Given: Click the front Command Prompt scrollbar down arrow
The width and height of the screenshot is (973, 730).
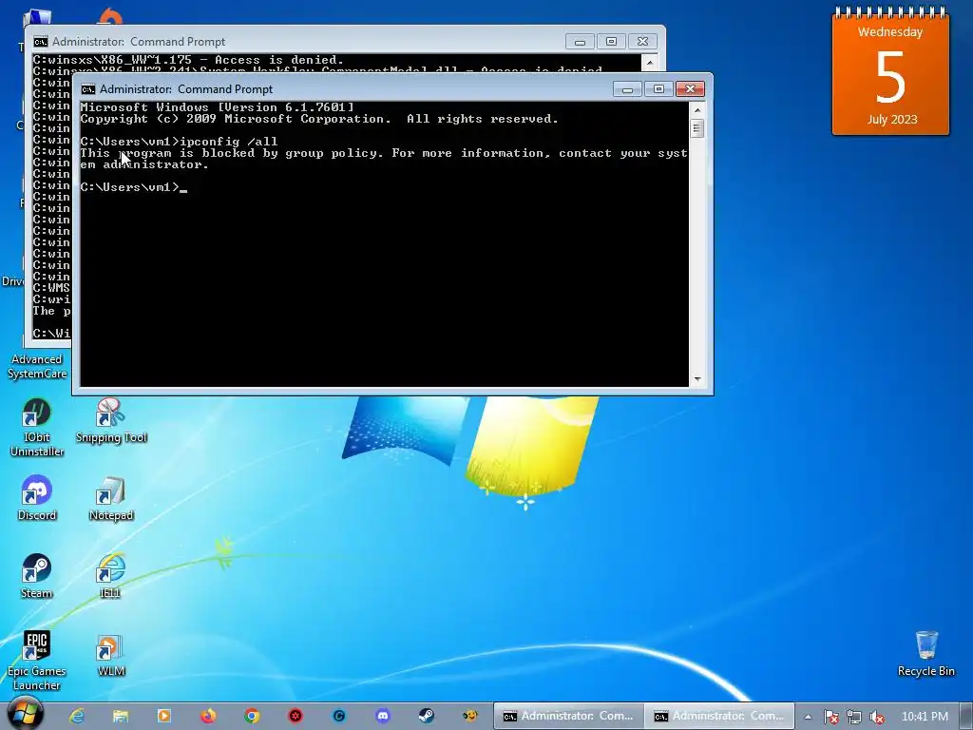Looking at the screenshot, I should pos(697,378).
